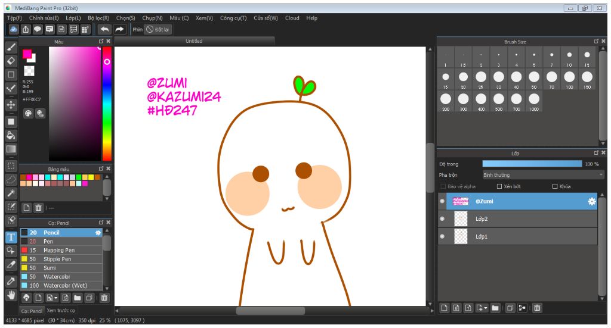Click the pink foreground color swatch
Viewport: 611px width, 328px height.
[x=27, y=54]
